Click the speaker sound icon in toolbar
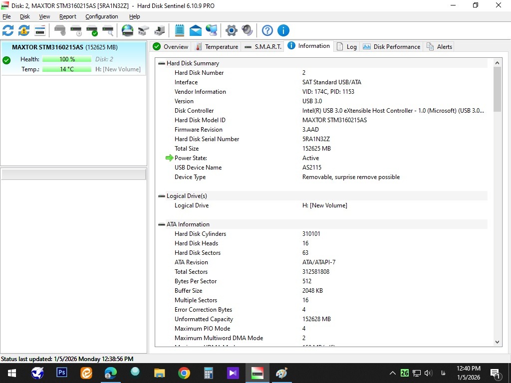This screenshot has width=511, height=383. 247,31
